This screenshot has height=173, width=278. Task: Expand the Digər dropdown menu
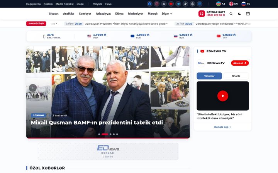pyautogui.click(x=167, y=13)
